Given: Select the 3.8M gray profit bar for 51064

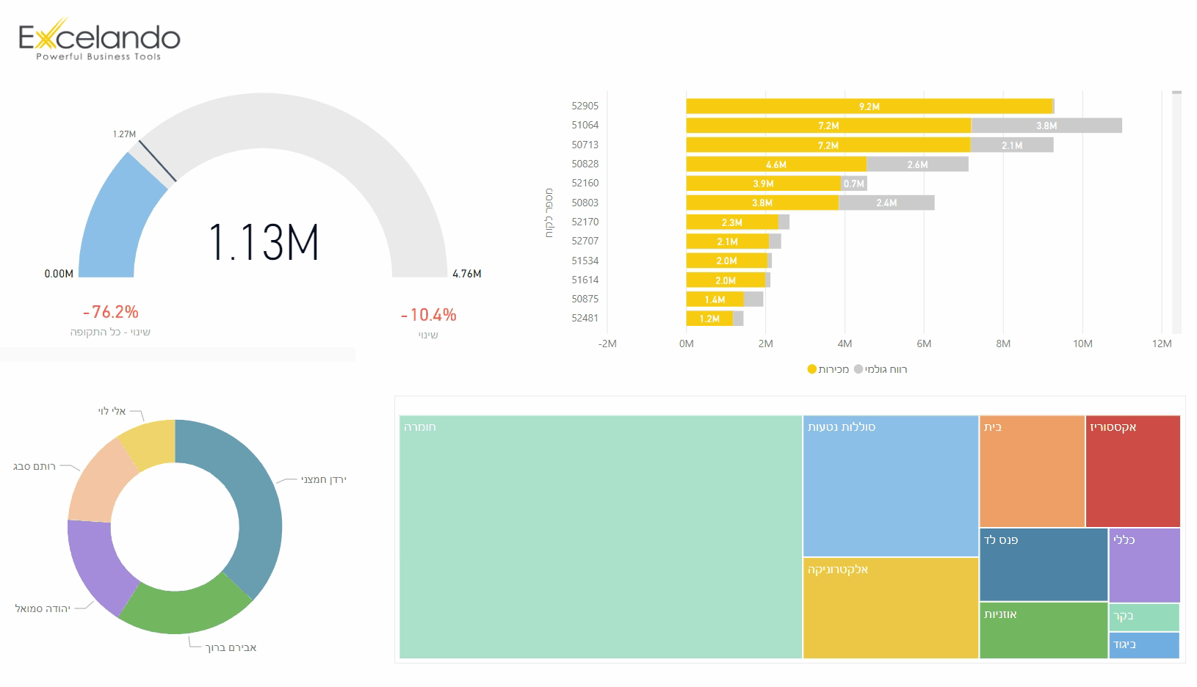Looking at the screenshot, I should 1046,126.
